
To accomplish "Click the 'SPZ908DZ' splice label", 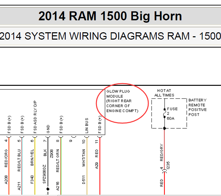I will (x=44, y=174).
